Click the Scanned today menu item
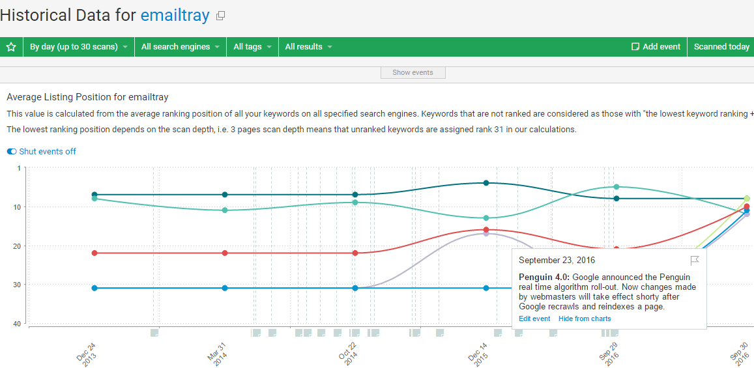The image size is (754, 368). coord(721,47)
